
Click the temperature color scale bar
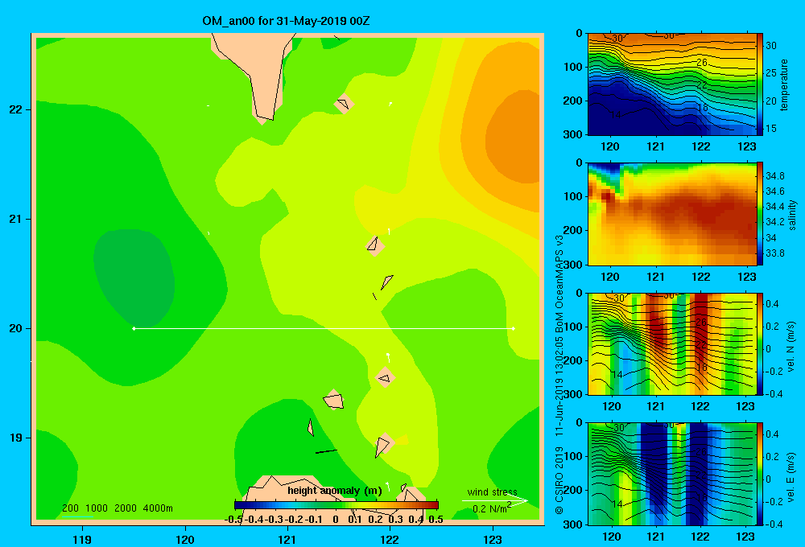(760, 84)
